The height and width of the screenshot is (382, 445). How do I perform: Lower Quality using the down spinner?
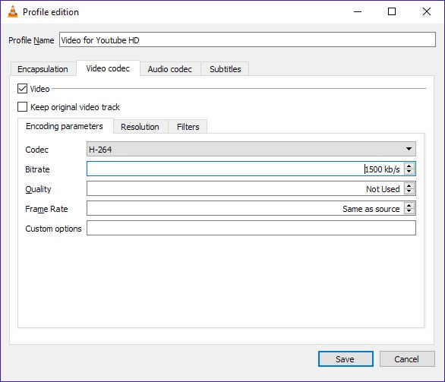pos(409,191)
